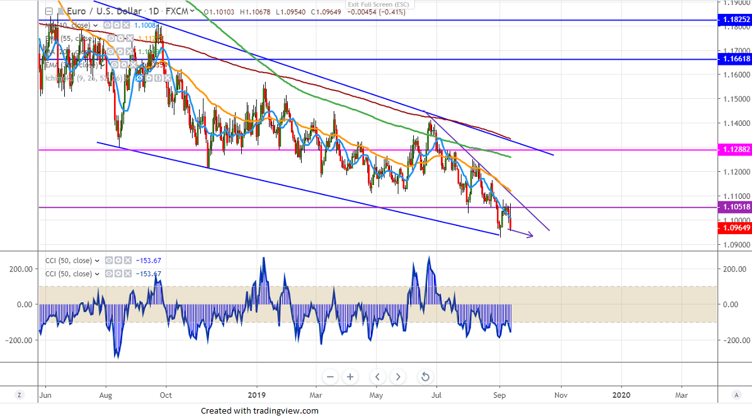This screenshot has width=752, height=418.
Task: Zoom in the chart with plus button
Action: coord(350,377)
